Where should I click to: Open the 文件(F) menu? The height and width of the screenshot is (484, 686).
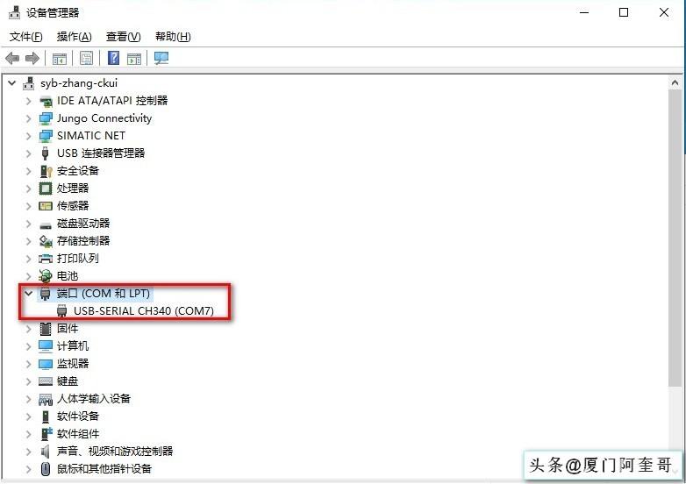pos(25,37)
